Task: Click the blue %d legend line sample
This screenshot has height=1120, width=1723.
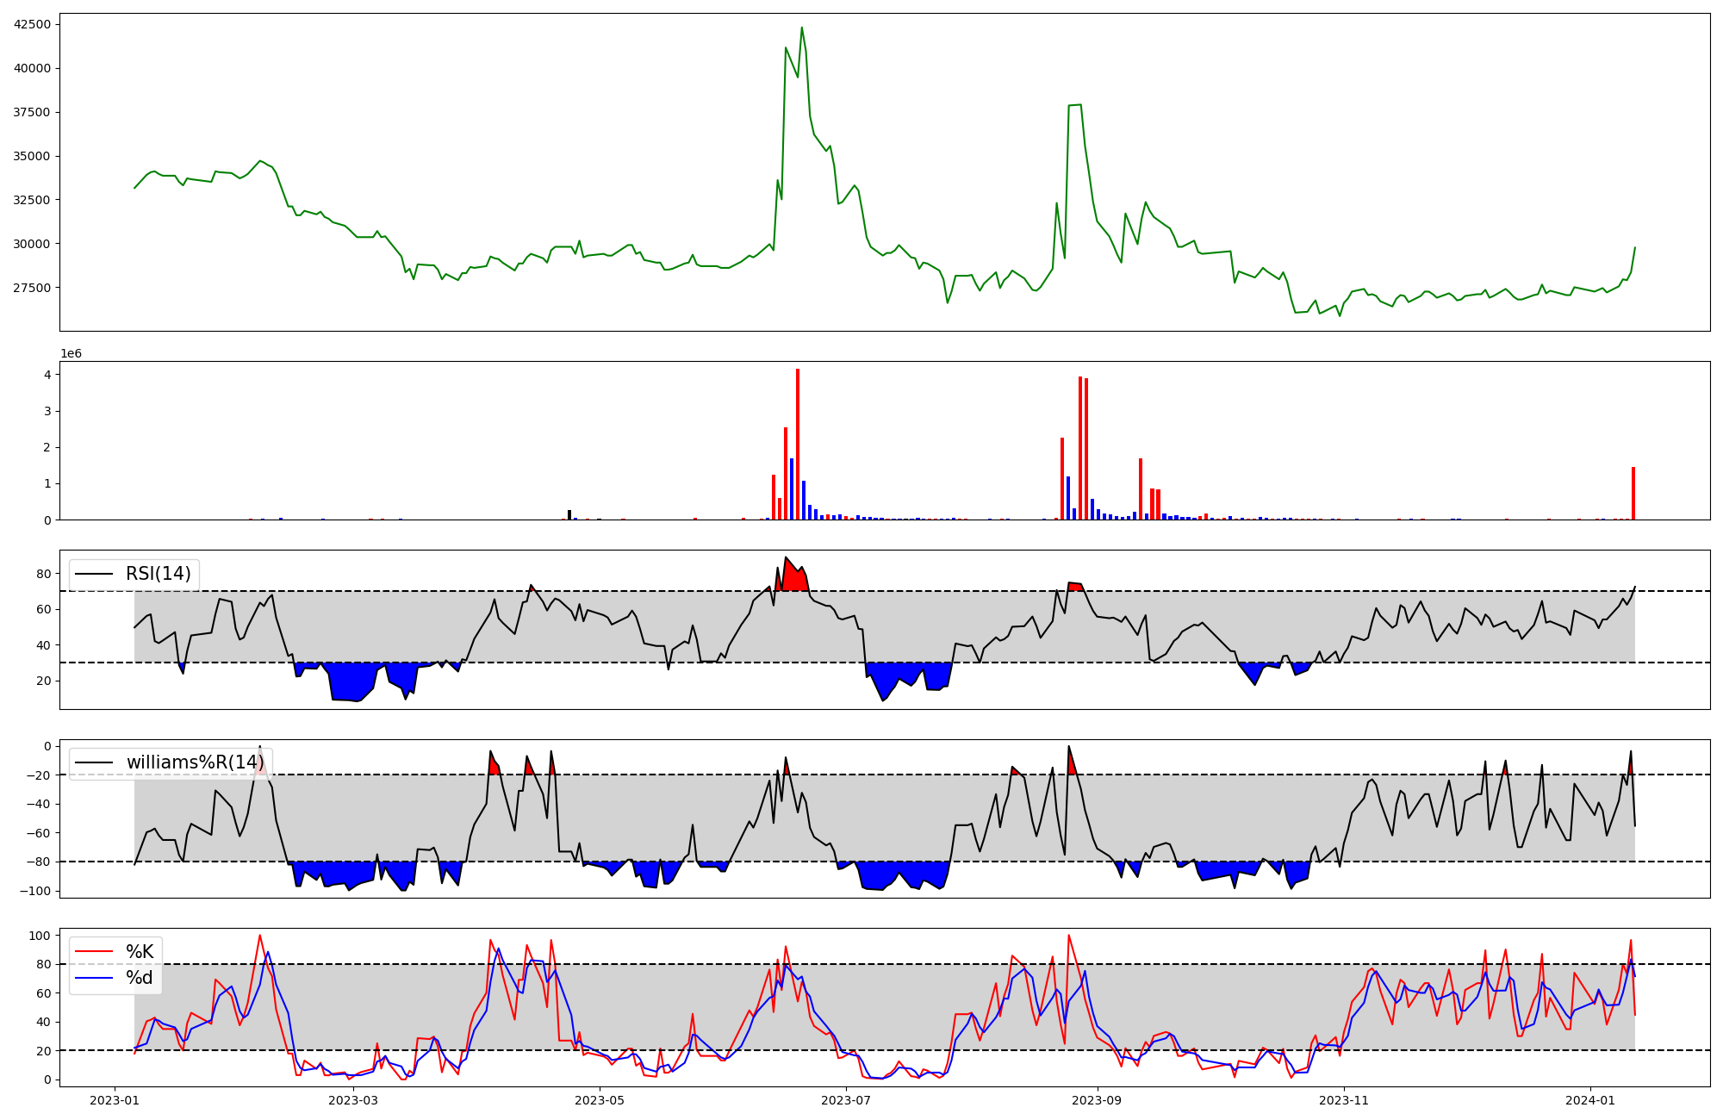Action: point(95,978)
